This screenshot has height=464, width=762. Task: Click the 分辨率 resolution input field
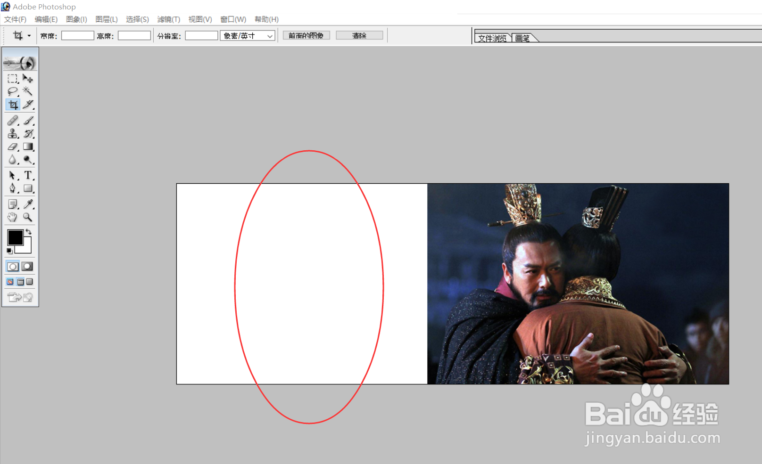[x=201, y=36]
